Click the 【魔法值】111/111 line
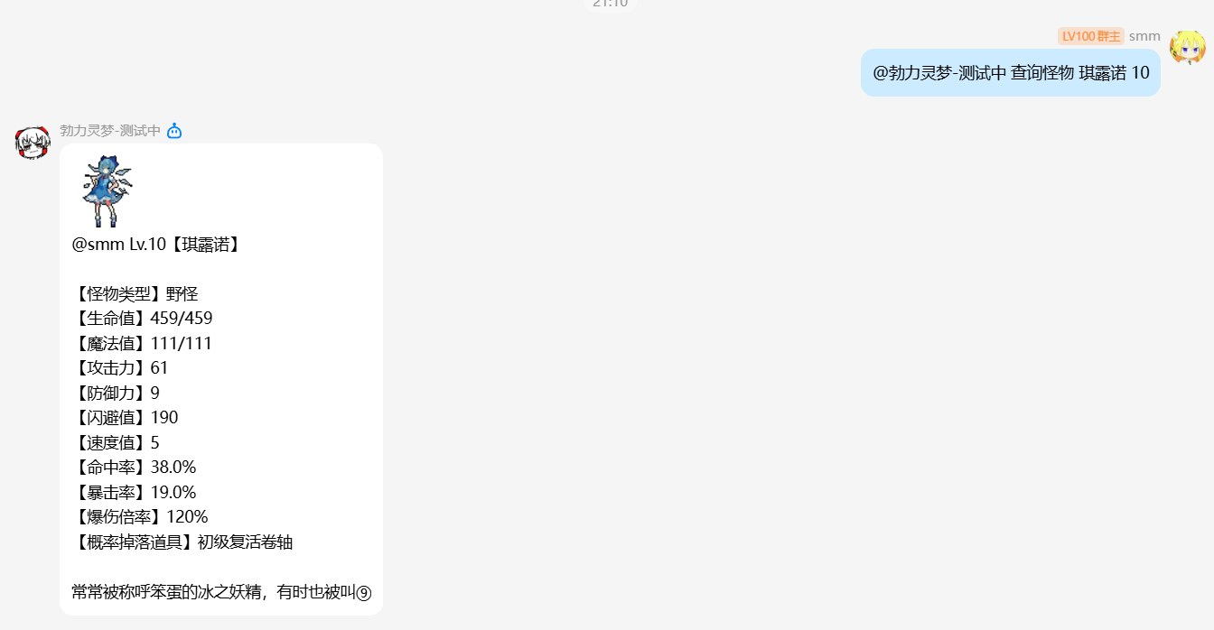The height and width of the screenshot is (630, 1214). (143, 344)
